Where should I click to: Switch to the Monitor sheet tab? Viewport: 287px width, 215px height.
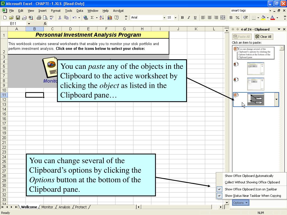(47, 207)
